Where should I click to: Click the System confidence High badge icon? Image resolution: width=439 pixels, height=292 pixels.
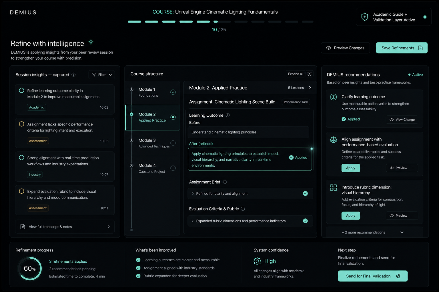(257, 261)
